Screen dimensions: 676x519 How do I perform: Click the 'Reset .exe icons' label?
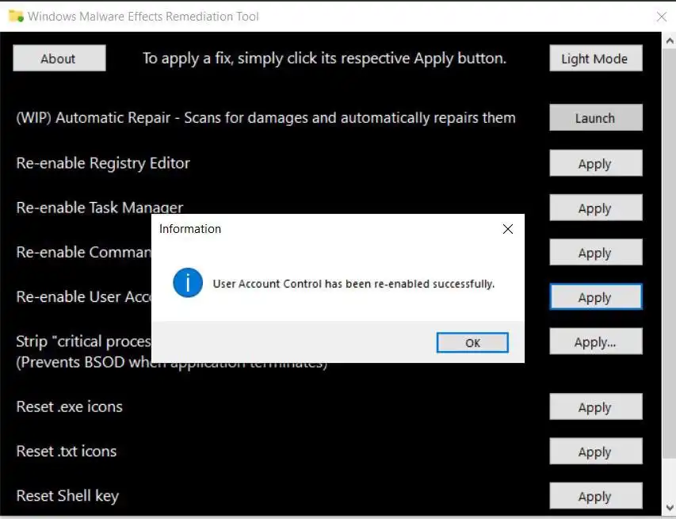[x=70, y=406]
